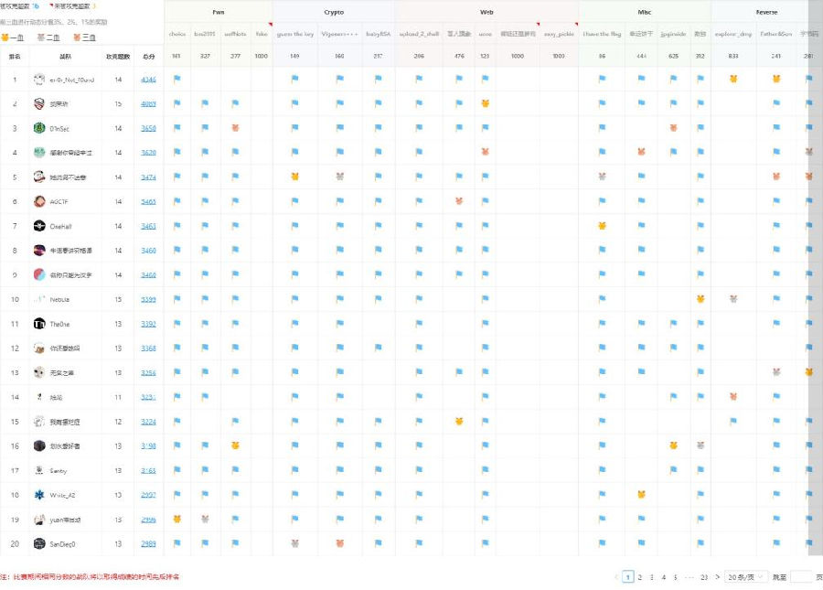Select page 1 in pagination

pyautogui.click(x=627, y=577)
